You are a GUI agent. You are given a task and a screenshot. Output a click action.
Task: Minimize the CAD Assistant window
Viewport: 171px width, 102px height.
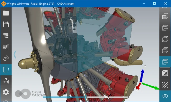click(144, 4)
